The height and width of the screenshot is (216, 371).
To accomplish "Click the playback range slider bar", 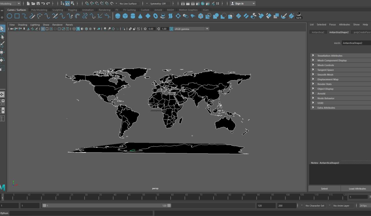I will point(107,206).
